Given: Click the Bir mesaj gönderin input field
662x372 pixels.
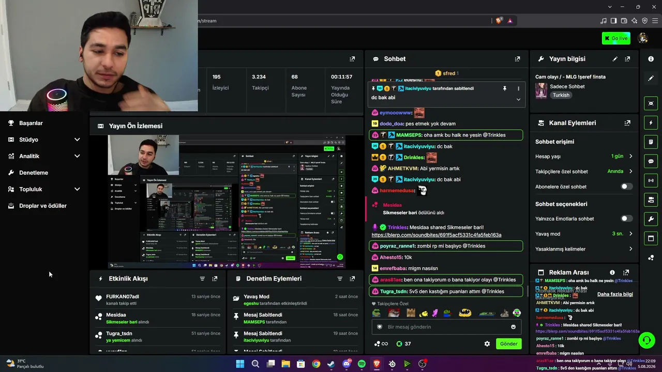Looking at the screenshot, I should tap(446, 327).
